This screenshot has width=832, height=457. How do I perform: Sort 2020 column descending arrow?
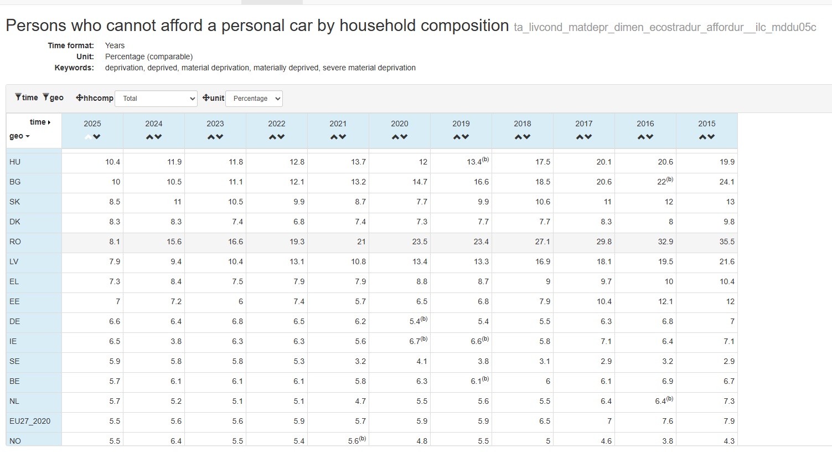click(404, 137)
